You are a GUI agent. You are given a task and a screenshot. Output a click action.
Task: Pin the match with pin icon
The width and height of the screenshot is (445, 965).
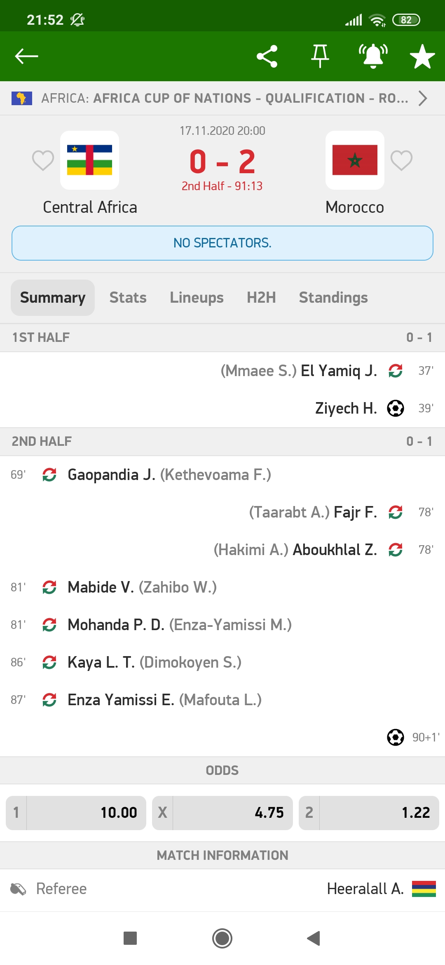coord(320,56)
